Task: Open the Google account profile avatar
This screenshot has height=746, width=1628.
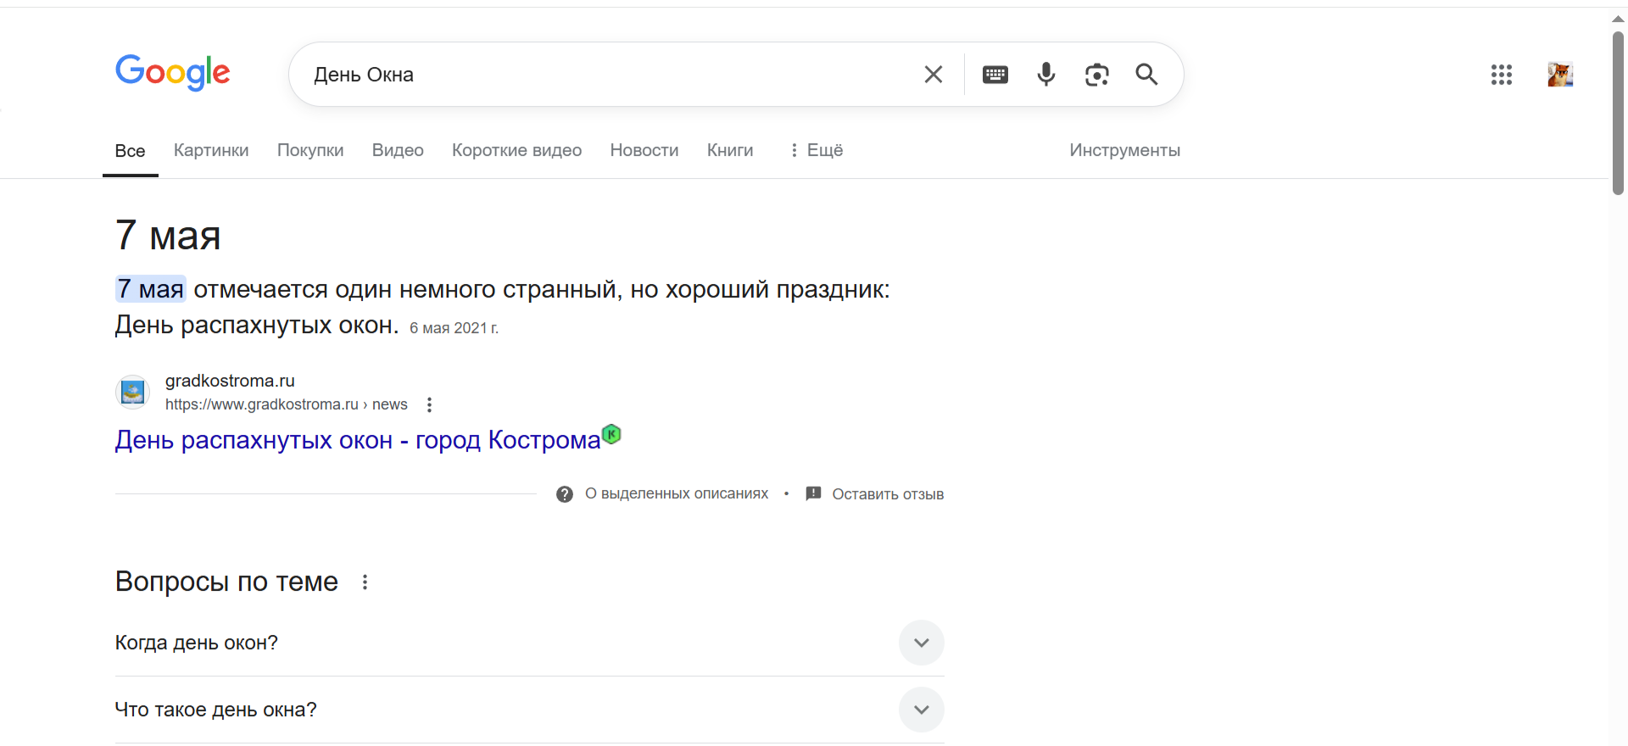Action: click(1559, 75)
